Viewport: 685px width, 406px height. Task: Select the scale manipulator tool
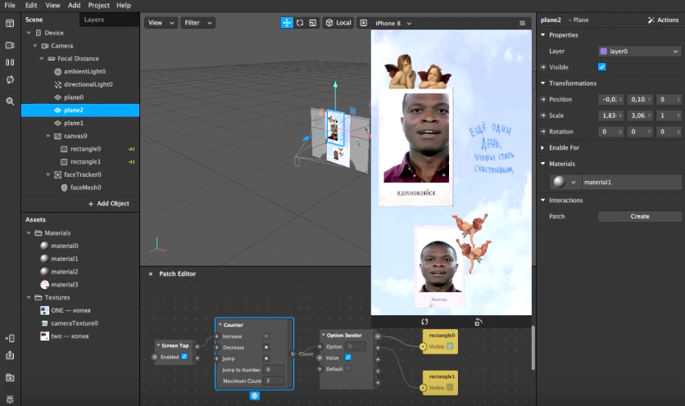[313, 23]
